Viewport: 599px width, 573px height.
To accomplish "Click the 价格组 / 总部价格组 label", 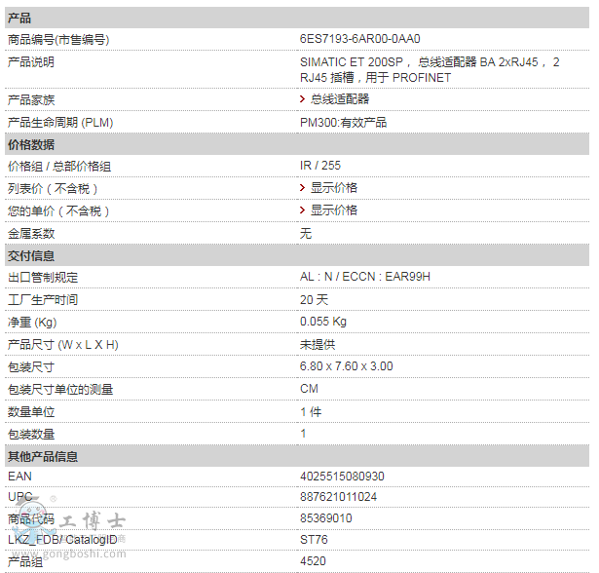I will coord(59,167).
